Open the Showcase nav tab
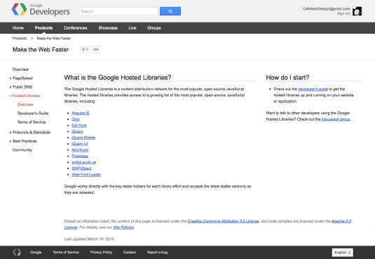The width and height of the screenshot is (375, 259). tap(108, 28)
